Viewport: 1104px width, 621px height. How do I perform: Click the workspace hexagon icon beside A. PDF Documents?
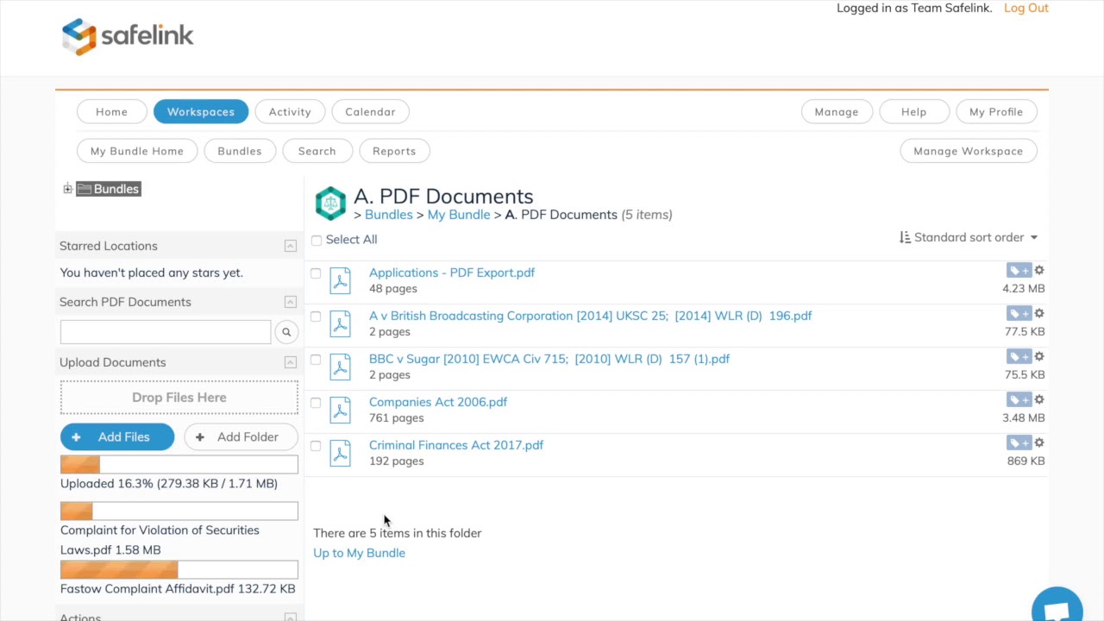[x=330, y=204]
